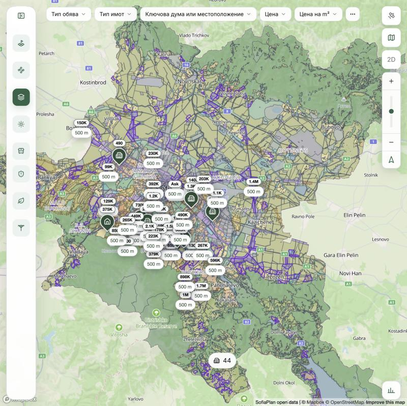This screenshot has height=406, width=407.
Task: Open the leaf environment layer
Action: (x=21, y=200)
